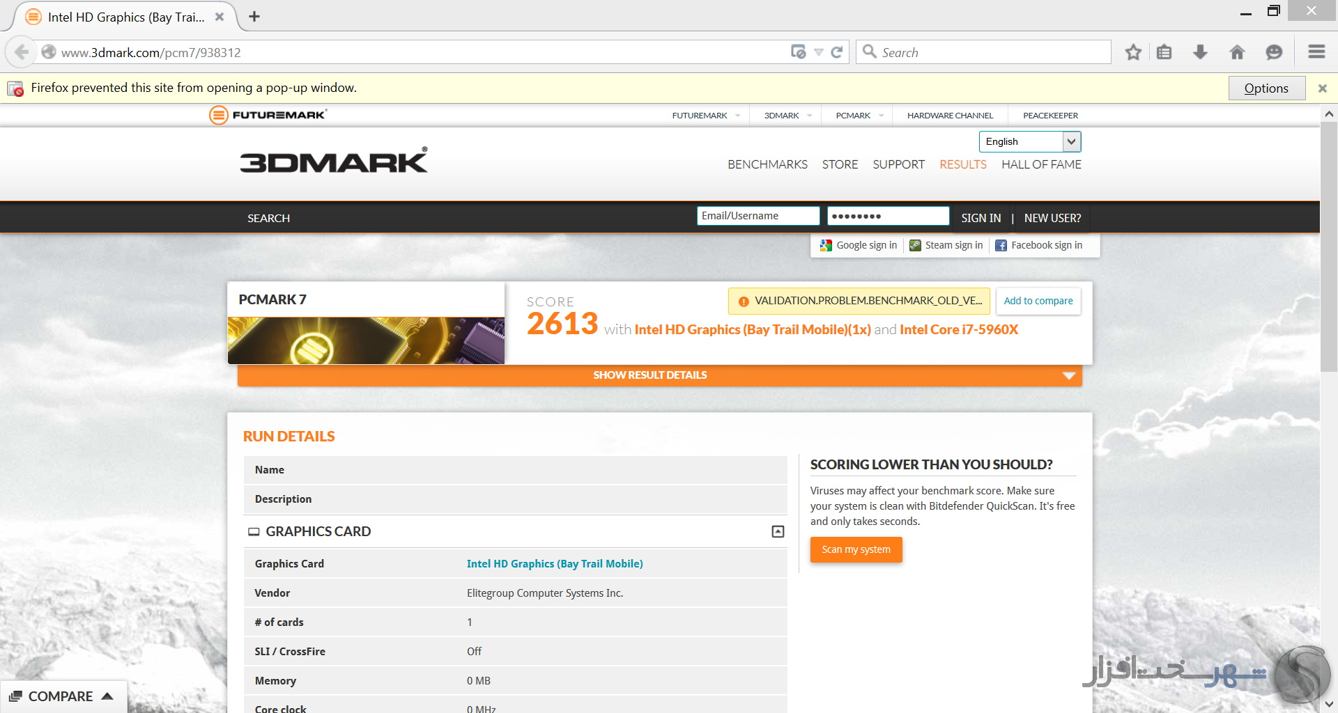This screenshot has height=713, width=1338.
Task: Open the SUPPORT menu item
Action: tap(898, 164)
